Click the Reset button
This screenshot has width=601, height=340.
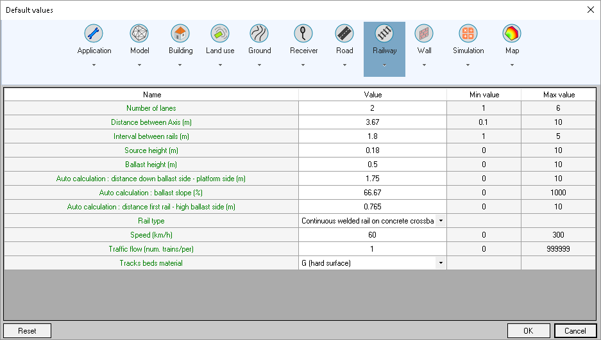pyautogui.click(x=27, y=331)
